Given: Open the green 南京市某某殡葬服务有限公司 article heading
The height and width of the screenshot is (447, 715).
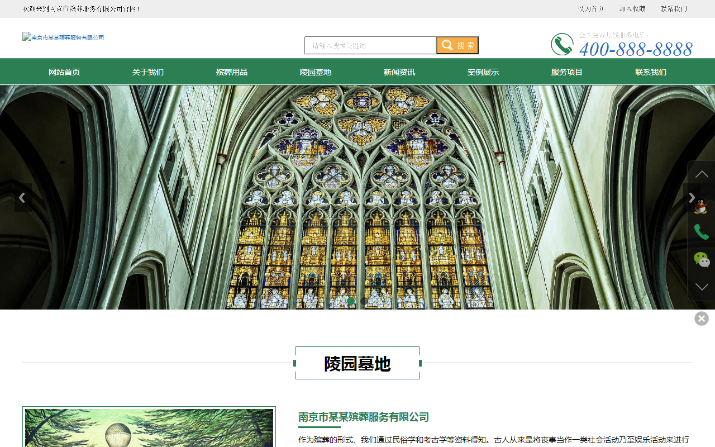Looking at the screenshot, I should click(x=364, y=417).
